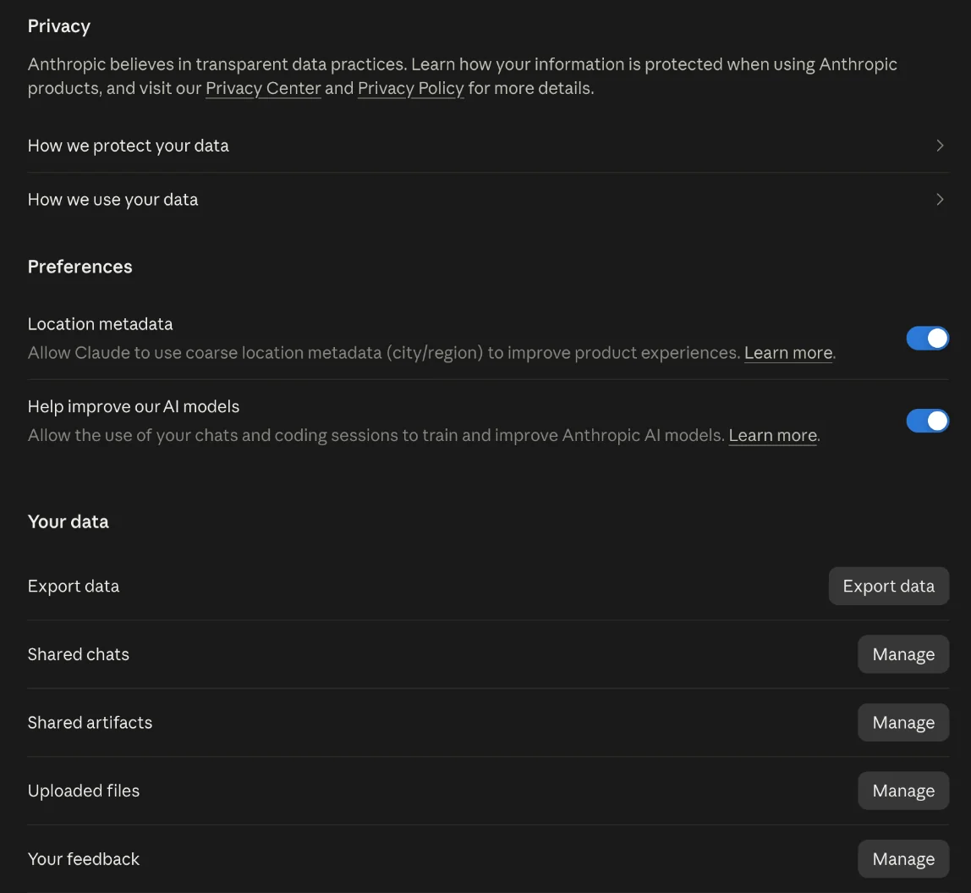Manage Your feedback
The width and height of the screenshot is (971, 893).
(x=903, y=859)
